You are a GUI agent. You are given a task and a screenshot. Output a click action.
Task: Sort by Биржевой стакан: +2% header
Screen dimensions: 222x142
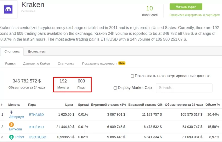coord(109,105)
